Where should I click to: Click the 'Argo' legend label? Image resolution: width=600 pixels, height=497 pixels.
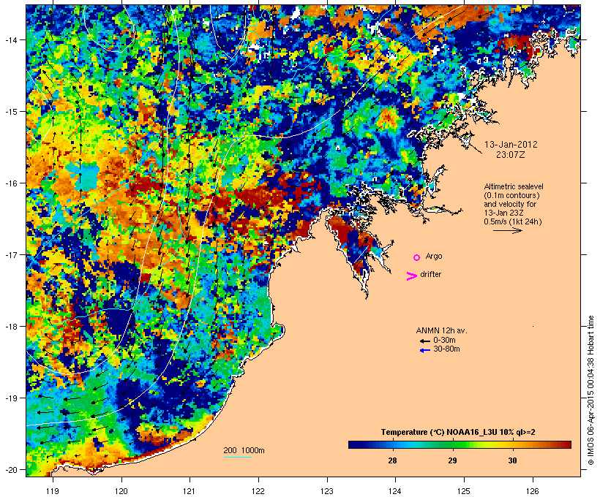434,256
